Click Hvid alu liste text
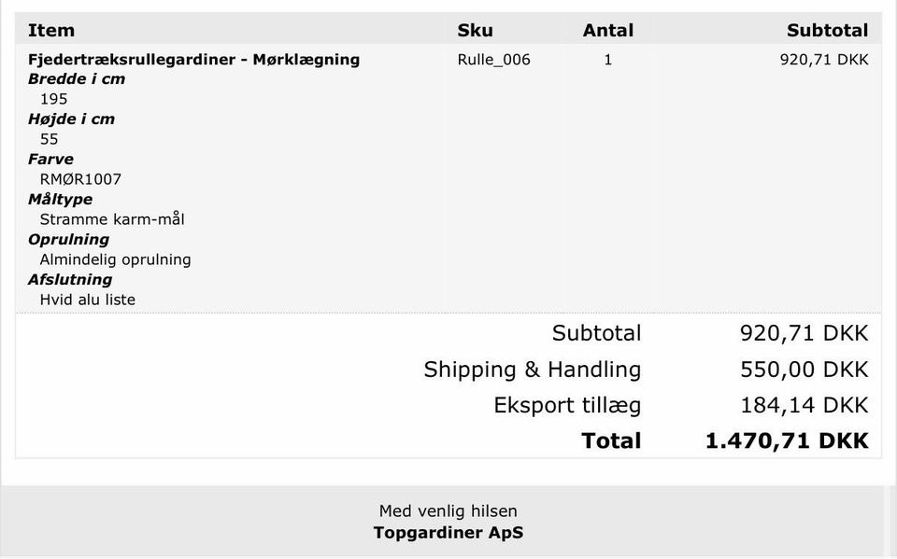Image resolution: width=897 pixels, height=559 pixels. tap(88, 300)
